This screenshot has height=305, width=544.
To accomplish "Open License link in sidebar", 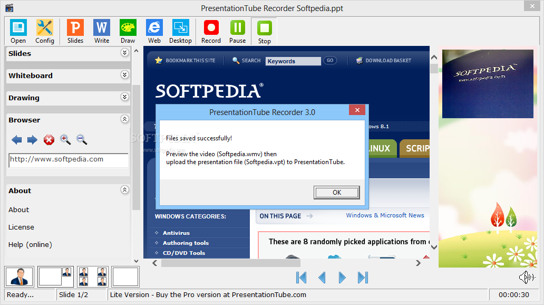I will click(x=21, y=227).
